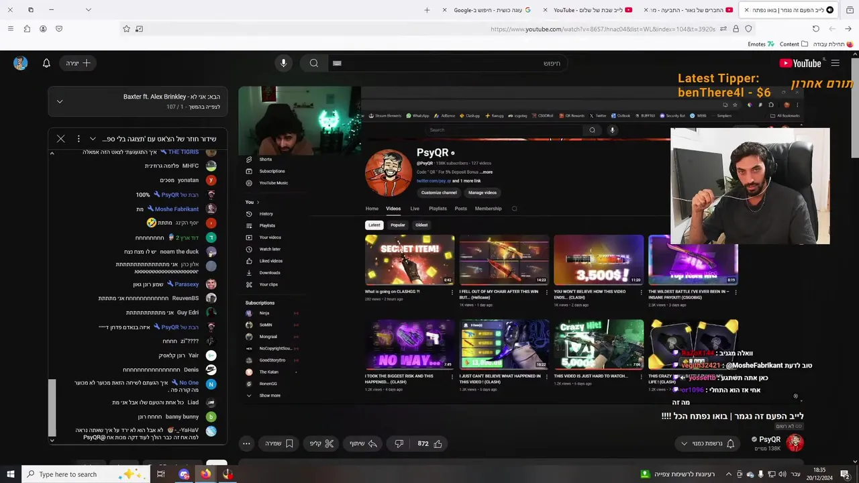Image resolution: width=859 pixels, height=483 pixels.
Task: Click chat author noam the duck
Action: (x=179, y=252)
